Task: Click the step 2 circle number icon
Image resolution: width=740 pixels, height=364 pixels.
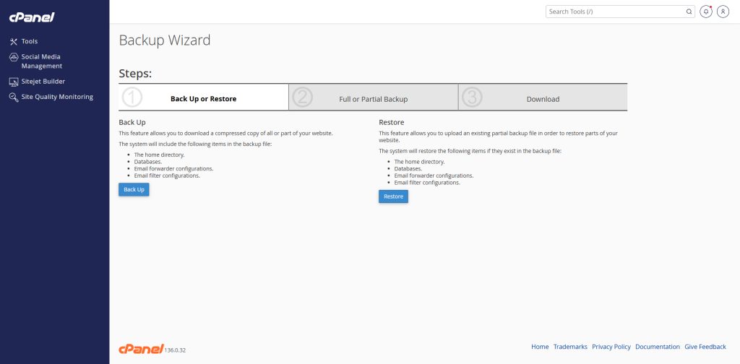Action: (x=303, y=97)
